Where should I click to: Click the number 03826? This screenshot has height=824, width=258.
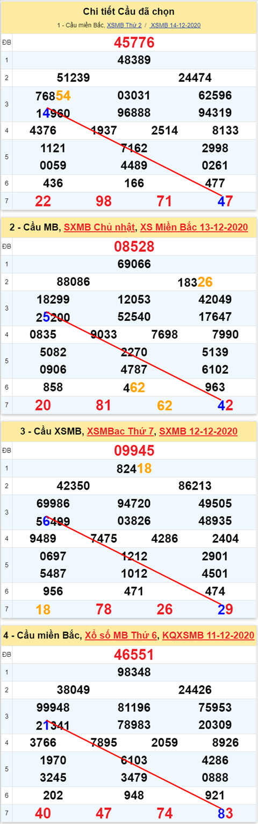(134, 520)
